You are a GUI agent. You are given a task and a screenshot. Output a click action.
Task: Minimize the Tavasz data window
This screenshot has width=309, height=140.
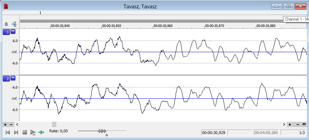277,6
